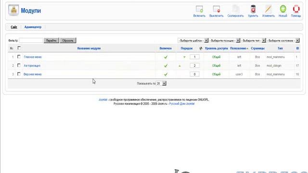Click the Сбросить filter button
Screen dimensions: 308x173
[68, 40]
